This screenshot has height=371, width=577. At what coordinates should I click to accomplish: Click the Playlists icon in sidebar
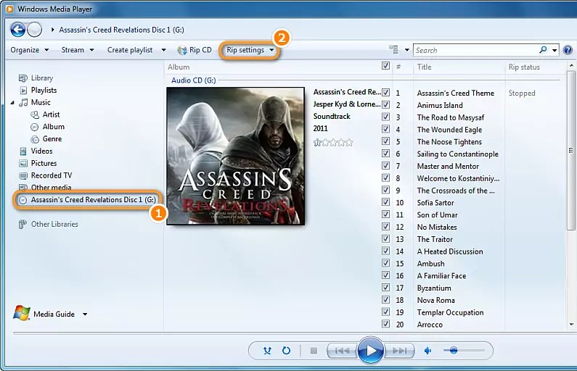coord(23,91)
